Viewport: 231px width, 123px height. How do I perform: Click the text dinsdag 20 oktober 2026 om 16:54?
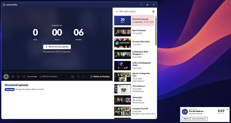pyautogui.click(x=30, y=89)
